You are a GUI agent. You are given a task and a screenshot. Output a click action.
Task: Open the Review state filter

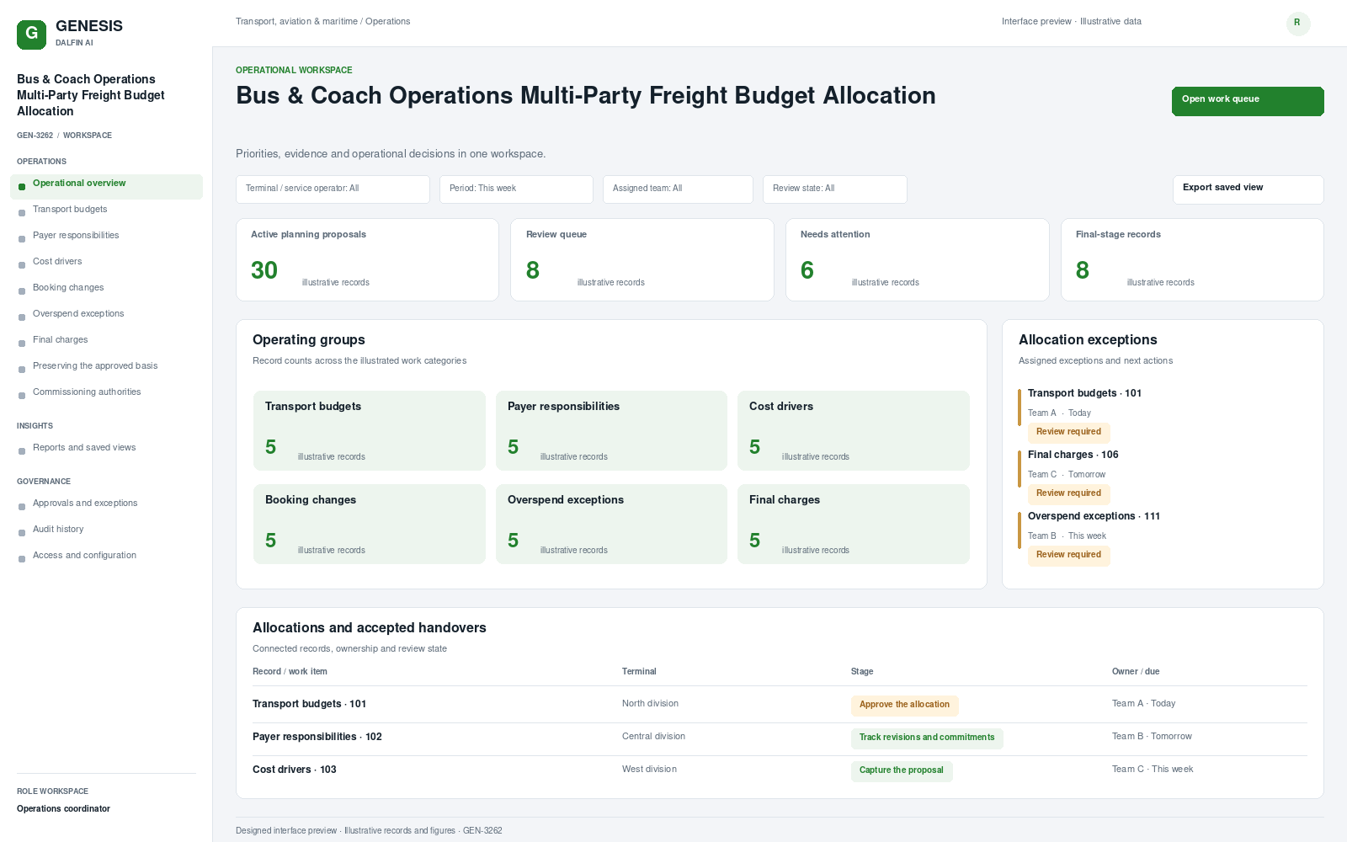tap(834, 189)
